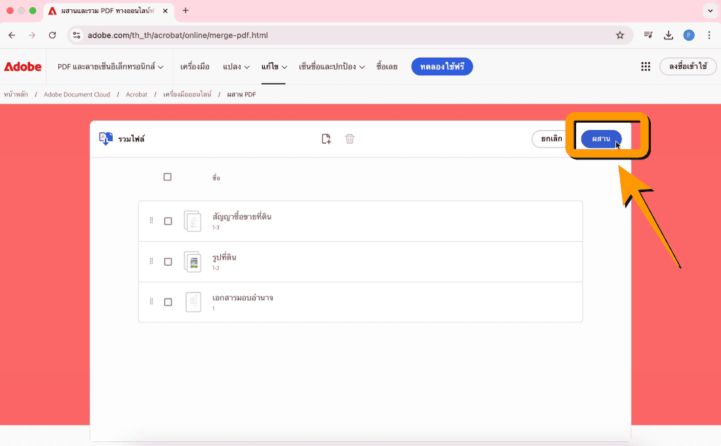
Task: Open Chrome downloads icon
Action: point(669,35)
